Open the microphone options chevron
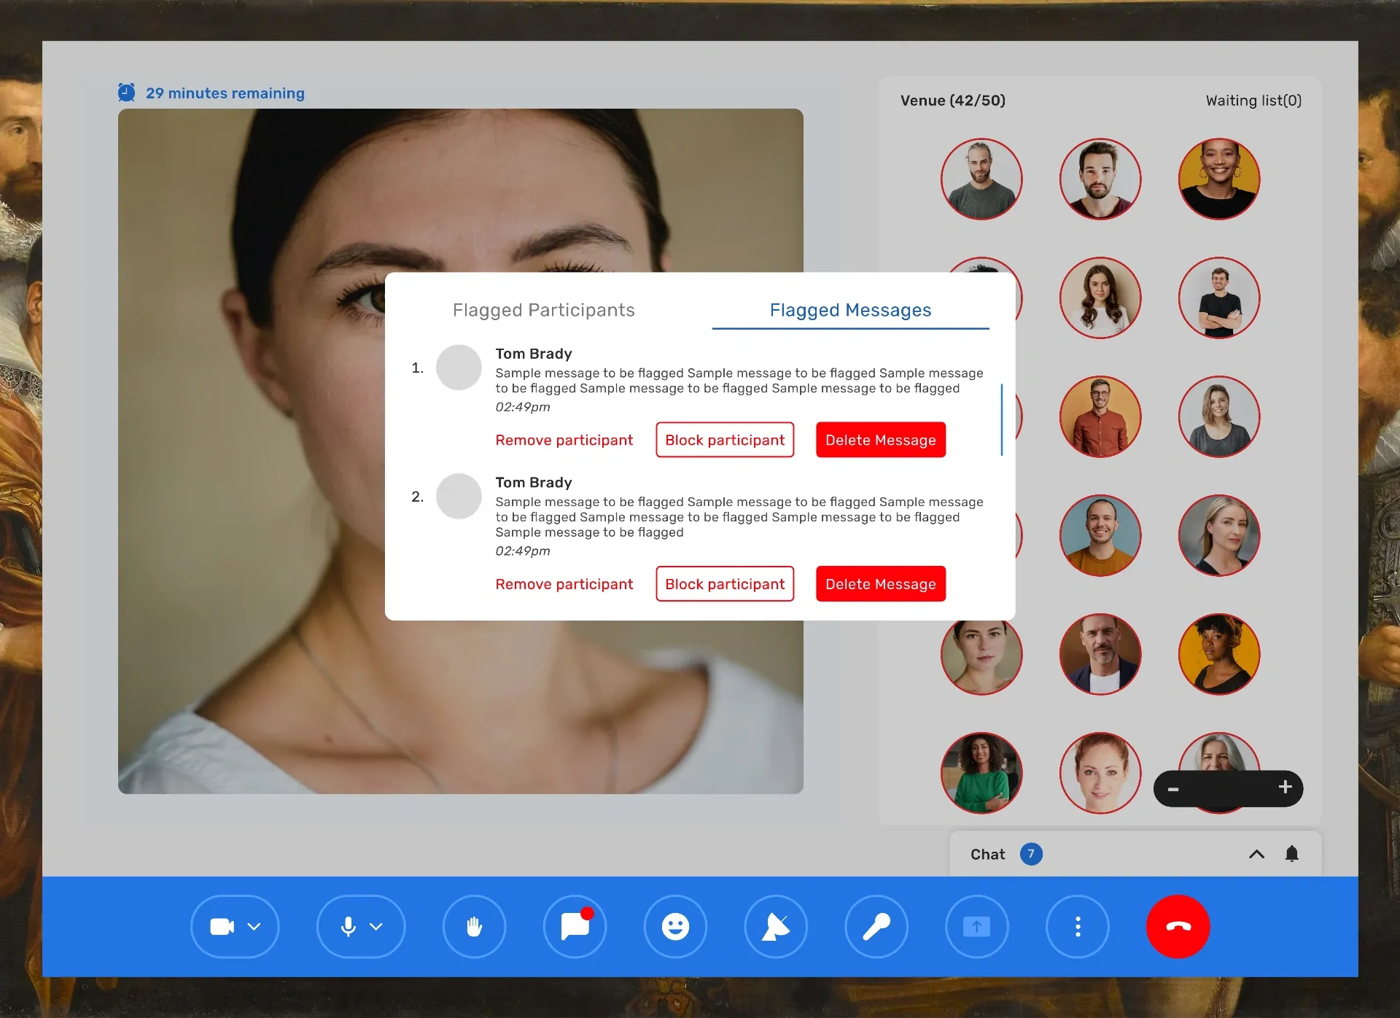 point(376,926)
